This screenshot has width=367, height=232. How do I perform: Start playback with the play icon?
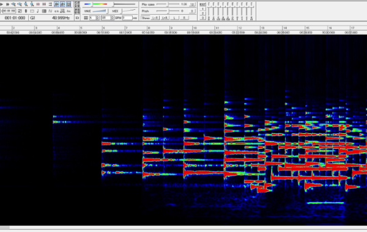tap(2, 4)
